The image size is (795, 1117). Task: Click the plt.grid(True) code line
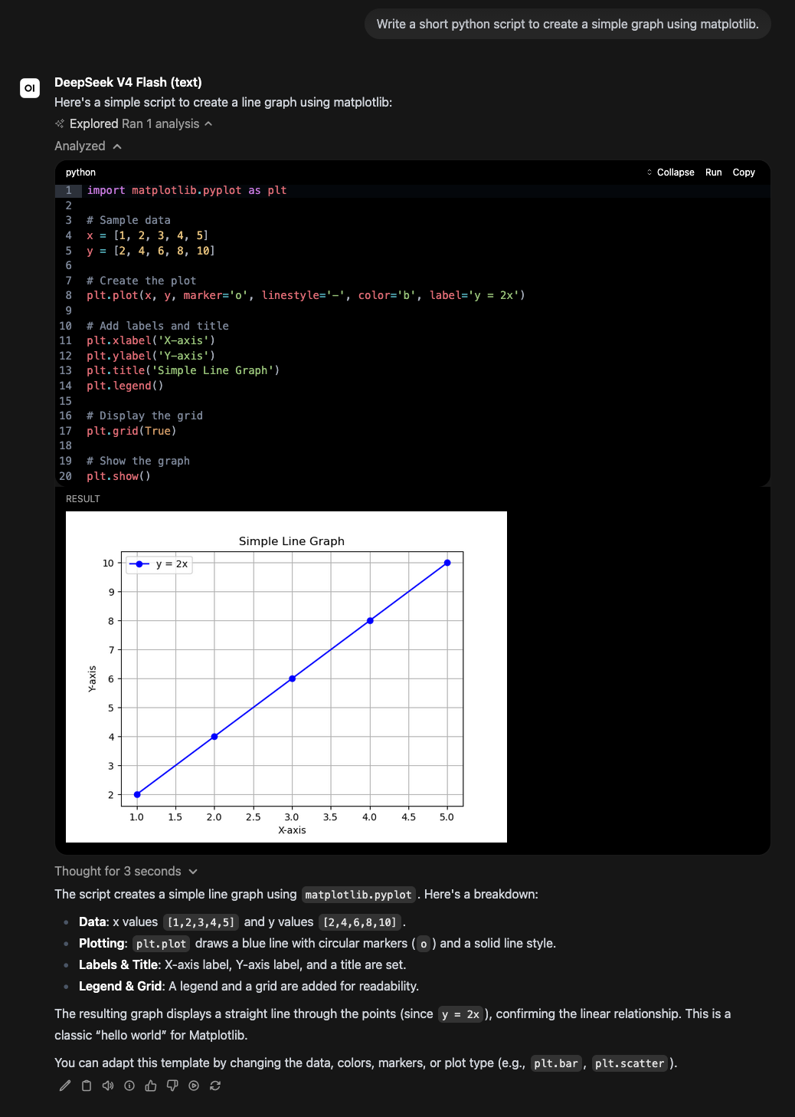132,431
